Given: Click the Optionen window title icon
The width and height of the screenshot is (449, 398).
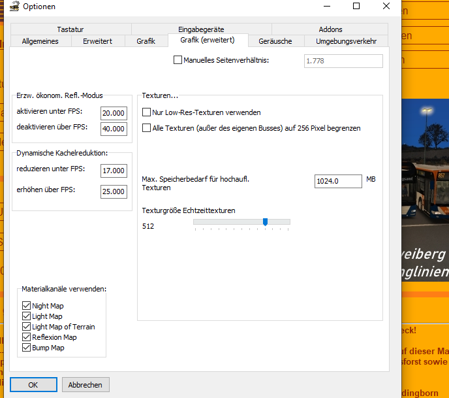Looking at the screenshot, I should [x=14, y=7].
